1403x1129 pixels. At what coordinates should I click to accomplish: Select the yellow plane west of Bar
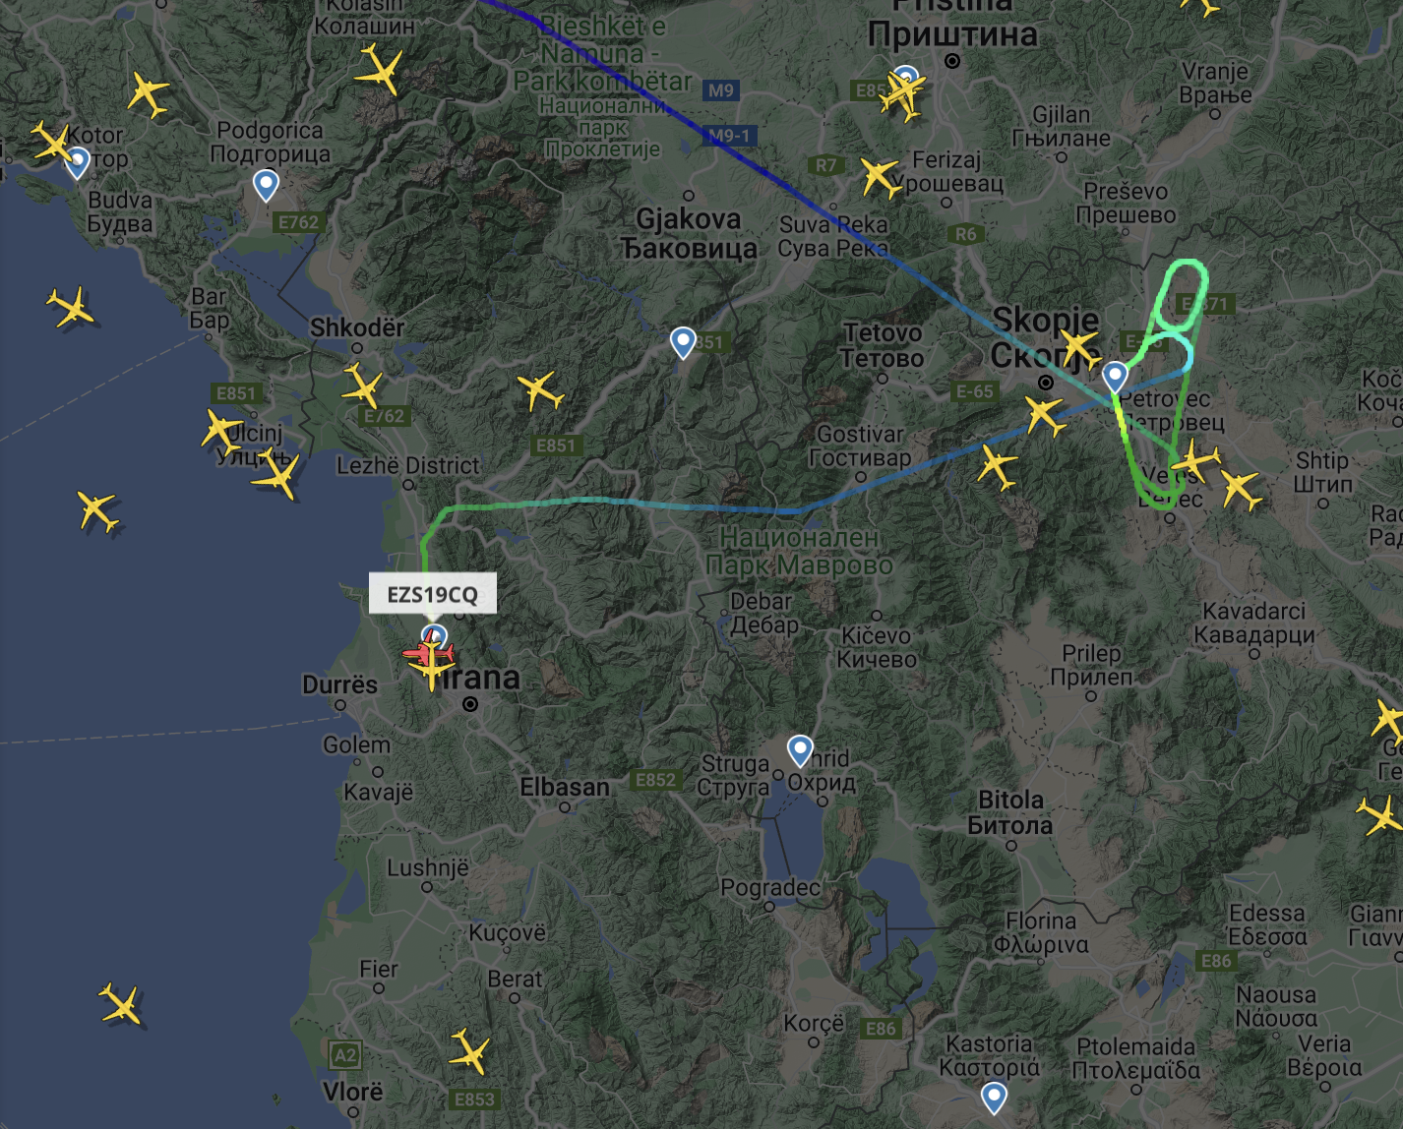point(72,307)
